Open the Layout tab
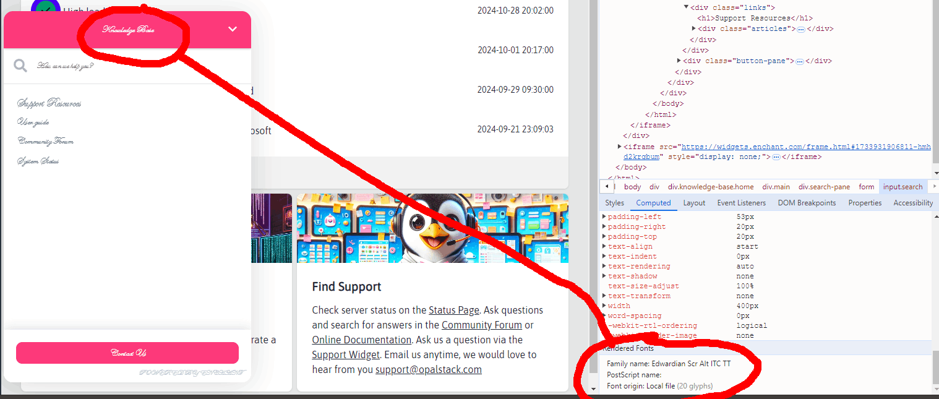The image size is (939, 399). click(x=694, y=203)
